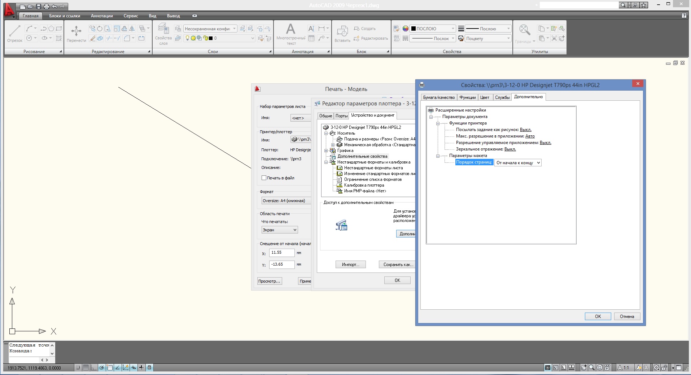691x375 pixels.
Task: Open Свойства слоя (layer properties)
Action: pos(163,34)
